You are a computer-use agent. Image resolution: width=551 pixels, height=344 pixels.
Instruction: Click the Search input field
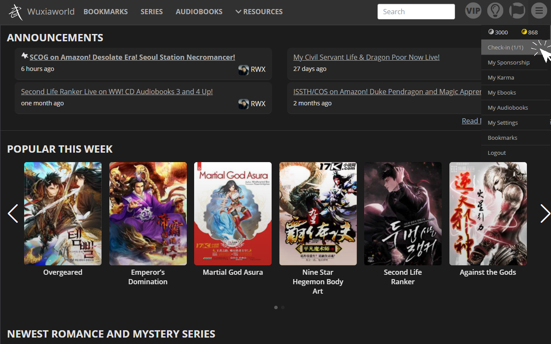(416, 12)
